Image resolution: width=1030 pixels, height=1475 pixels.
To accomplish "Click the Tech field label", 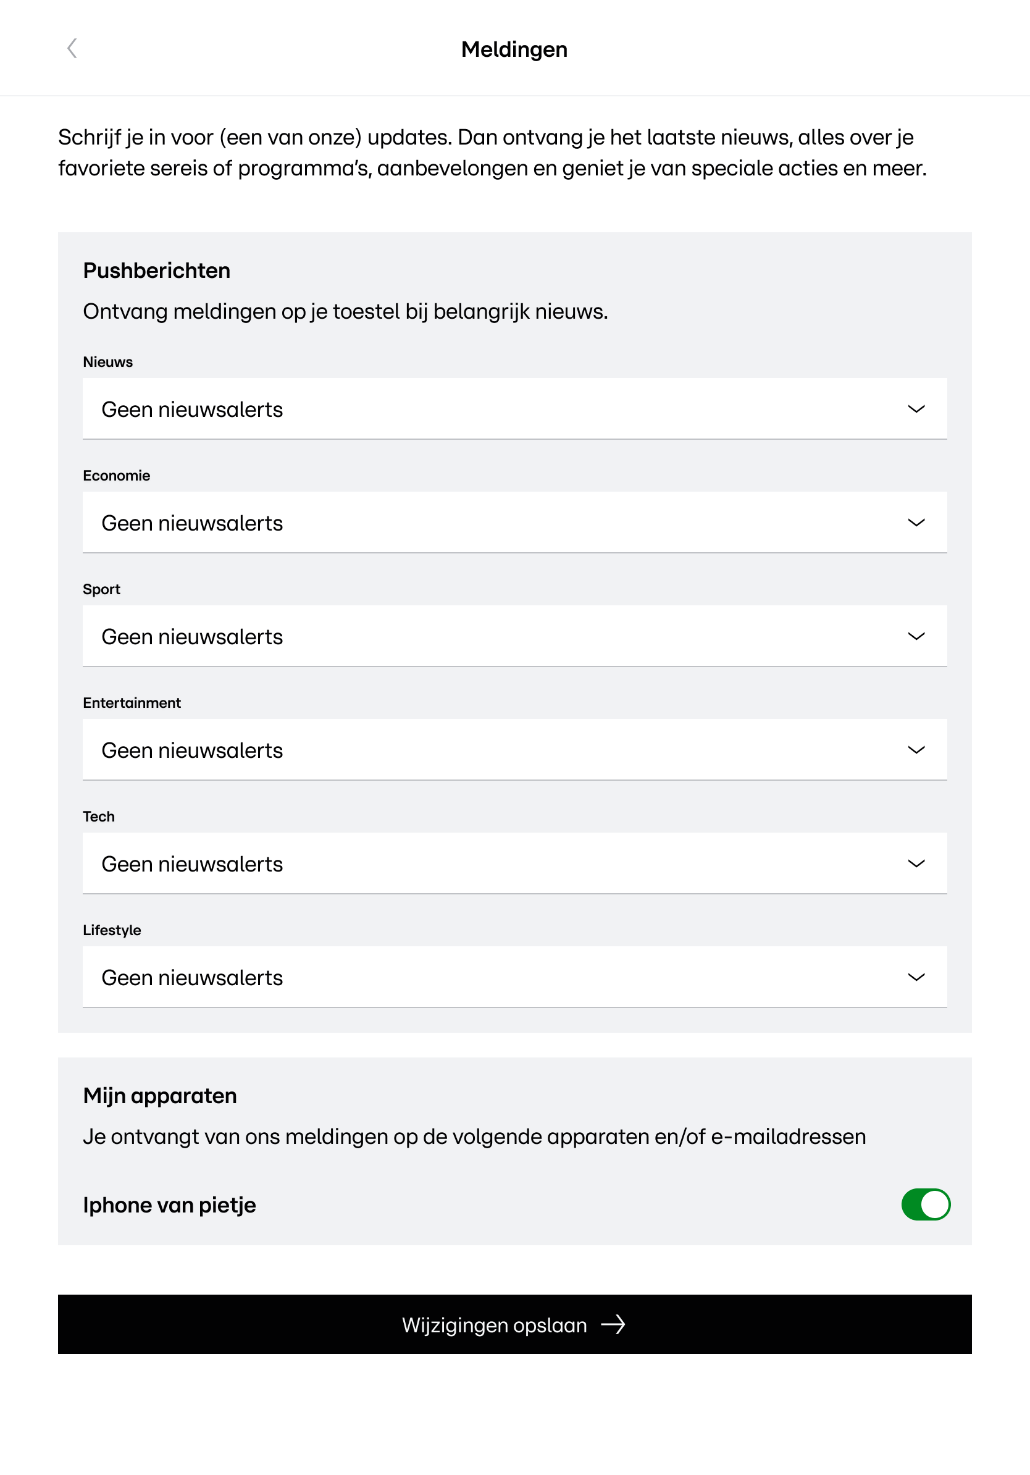I will (x=99, y=817).
